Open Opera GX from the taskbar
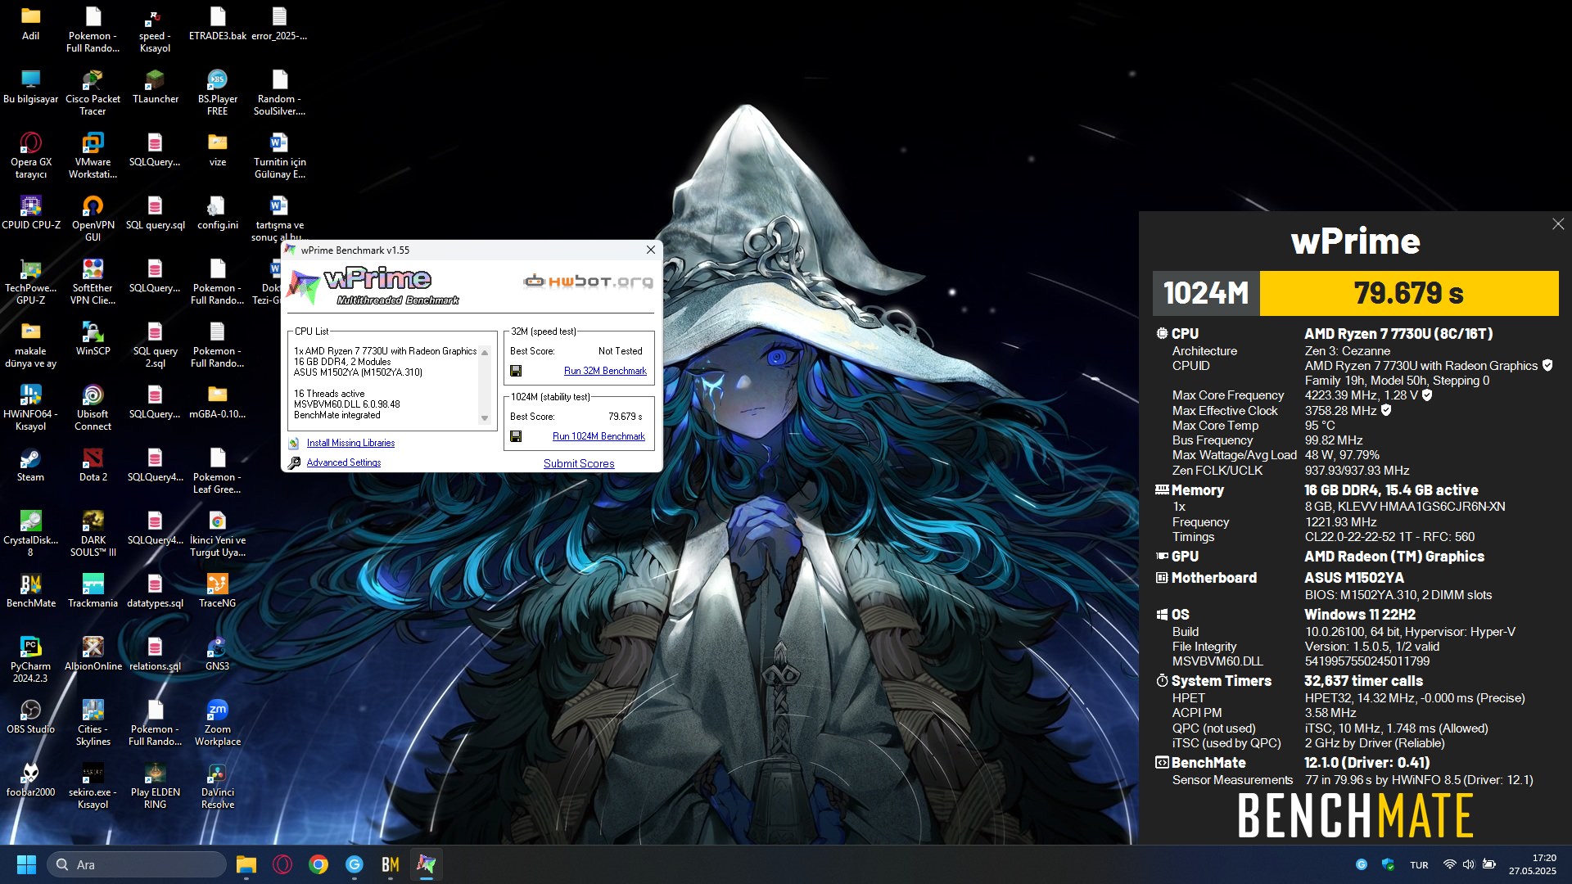1572x884 pixels. pyautogui.click(x=282, y=864)
